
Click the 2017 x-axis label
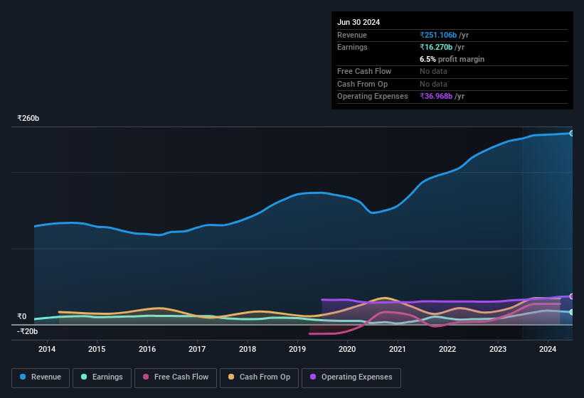[x=197, y=349]
